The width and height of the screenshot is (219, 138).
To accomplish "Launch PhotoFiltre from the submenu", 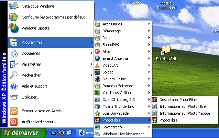I will pos(168,120).
